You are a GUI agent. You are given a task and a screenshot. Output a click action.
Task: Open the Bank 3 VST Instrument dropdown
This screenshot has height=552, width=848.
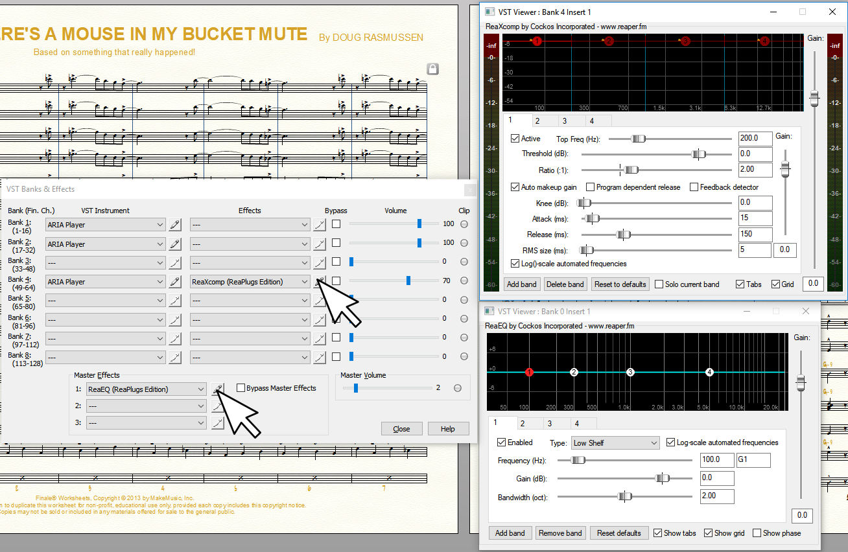105,263
